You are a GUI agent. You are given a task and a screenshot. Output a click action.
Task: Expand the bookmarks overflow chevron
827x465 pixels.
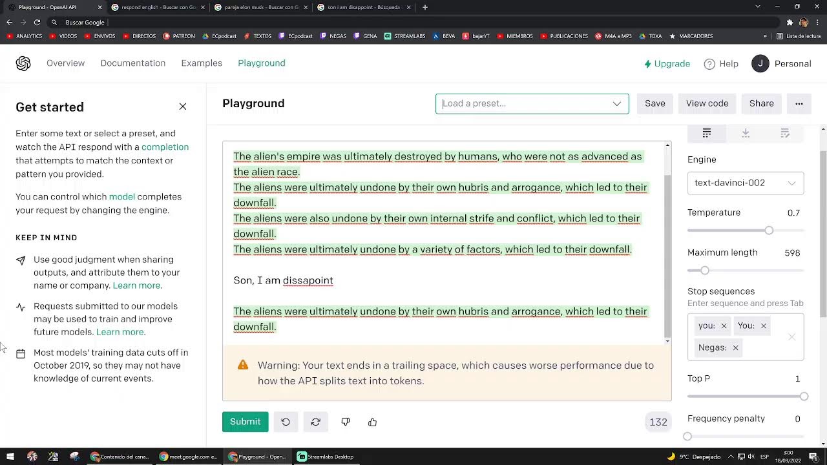[766, 36]
